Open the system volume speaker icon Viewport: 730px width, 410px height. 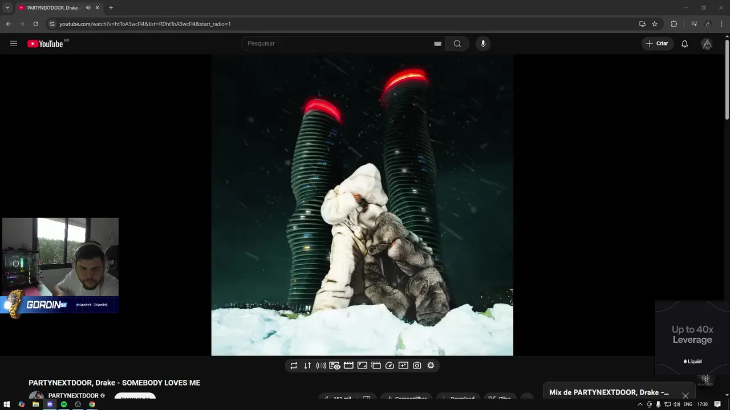[x=676, y=404]
